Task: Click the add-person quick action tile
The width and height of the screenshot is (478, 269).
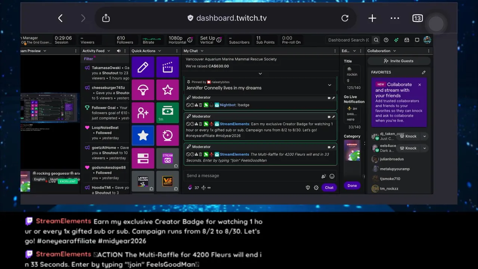Action: [143, 112]
